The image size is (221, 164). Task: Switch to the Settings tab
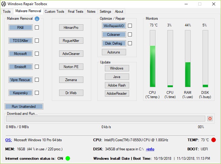105,12
